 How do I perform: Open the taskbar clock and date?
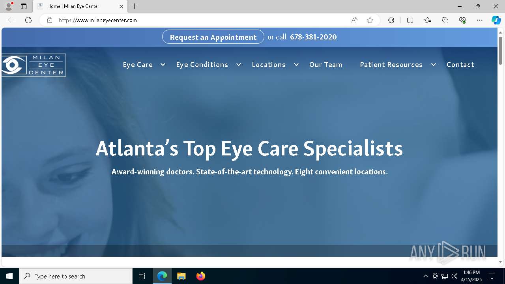[x=472, y=276]
